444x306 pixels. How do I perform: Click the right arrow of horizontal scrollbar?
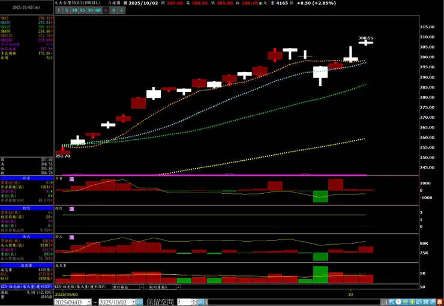[385, 302]
